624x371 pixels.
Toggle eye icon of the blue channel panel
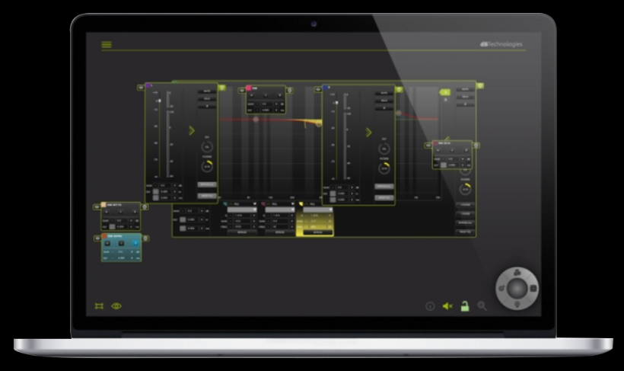pyautogui.click(x=317, y=90)
